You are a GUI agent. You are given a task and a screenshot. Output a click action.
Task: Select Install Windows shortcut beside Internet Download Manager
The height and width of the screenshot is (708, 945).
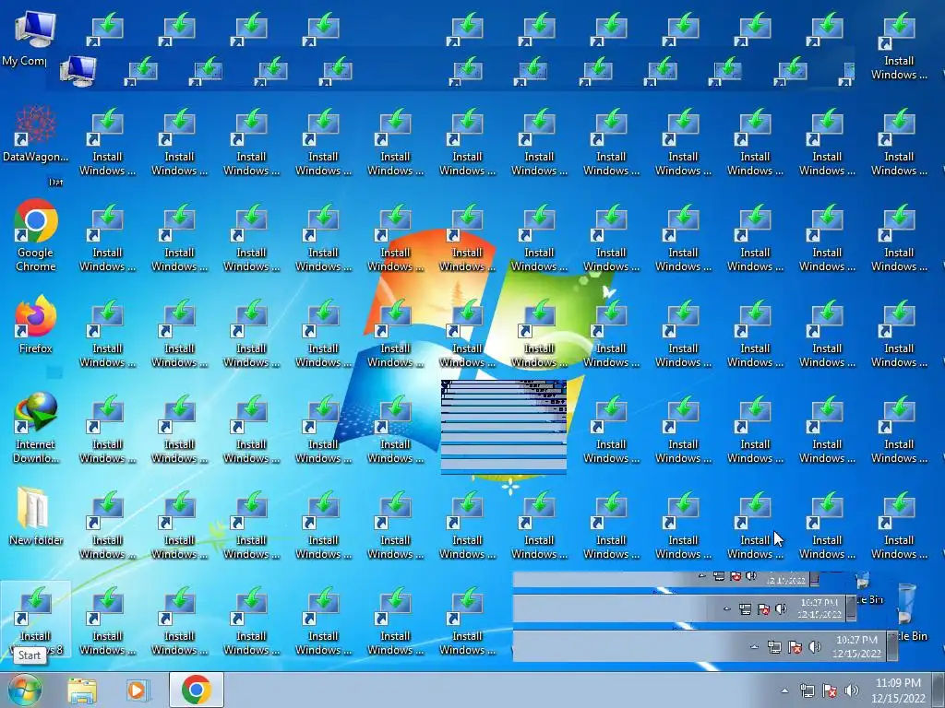(x=107, y=431)
